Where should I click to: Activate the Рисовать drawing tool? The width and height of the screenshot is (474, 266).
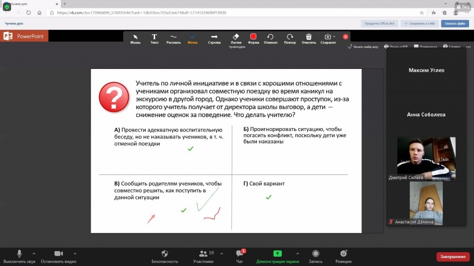[173, 38]
